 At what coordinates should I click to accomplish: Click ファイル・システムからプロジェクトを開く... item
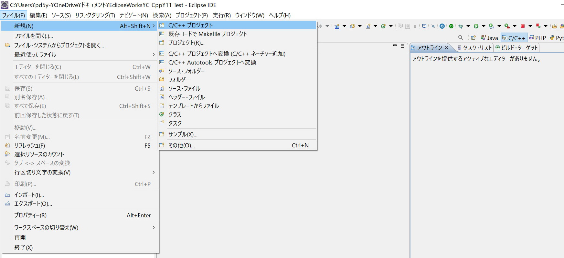[80, 45]
